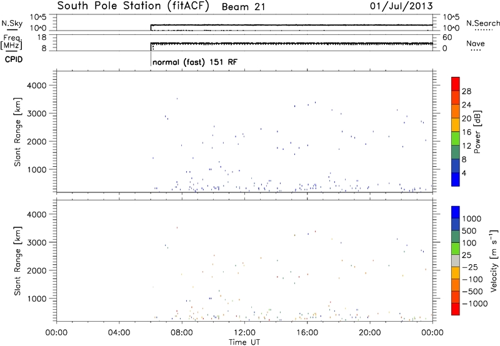This screenshot has width=500, height=346.
Task: Click 'Slant Range [km]' label of Power panel
Action: pos(17,132)
